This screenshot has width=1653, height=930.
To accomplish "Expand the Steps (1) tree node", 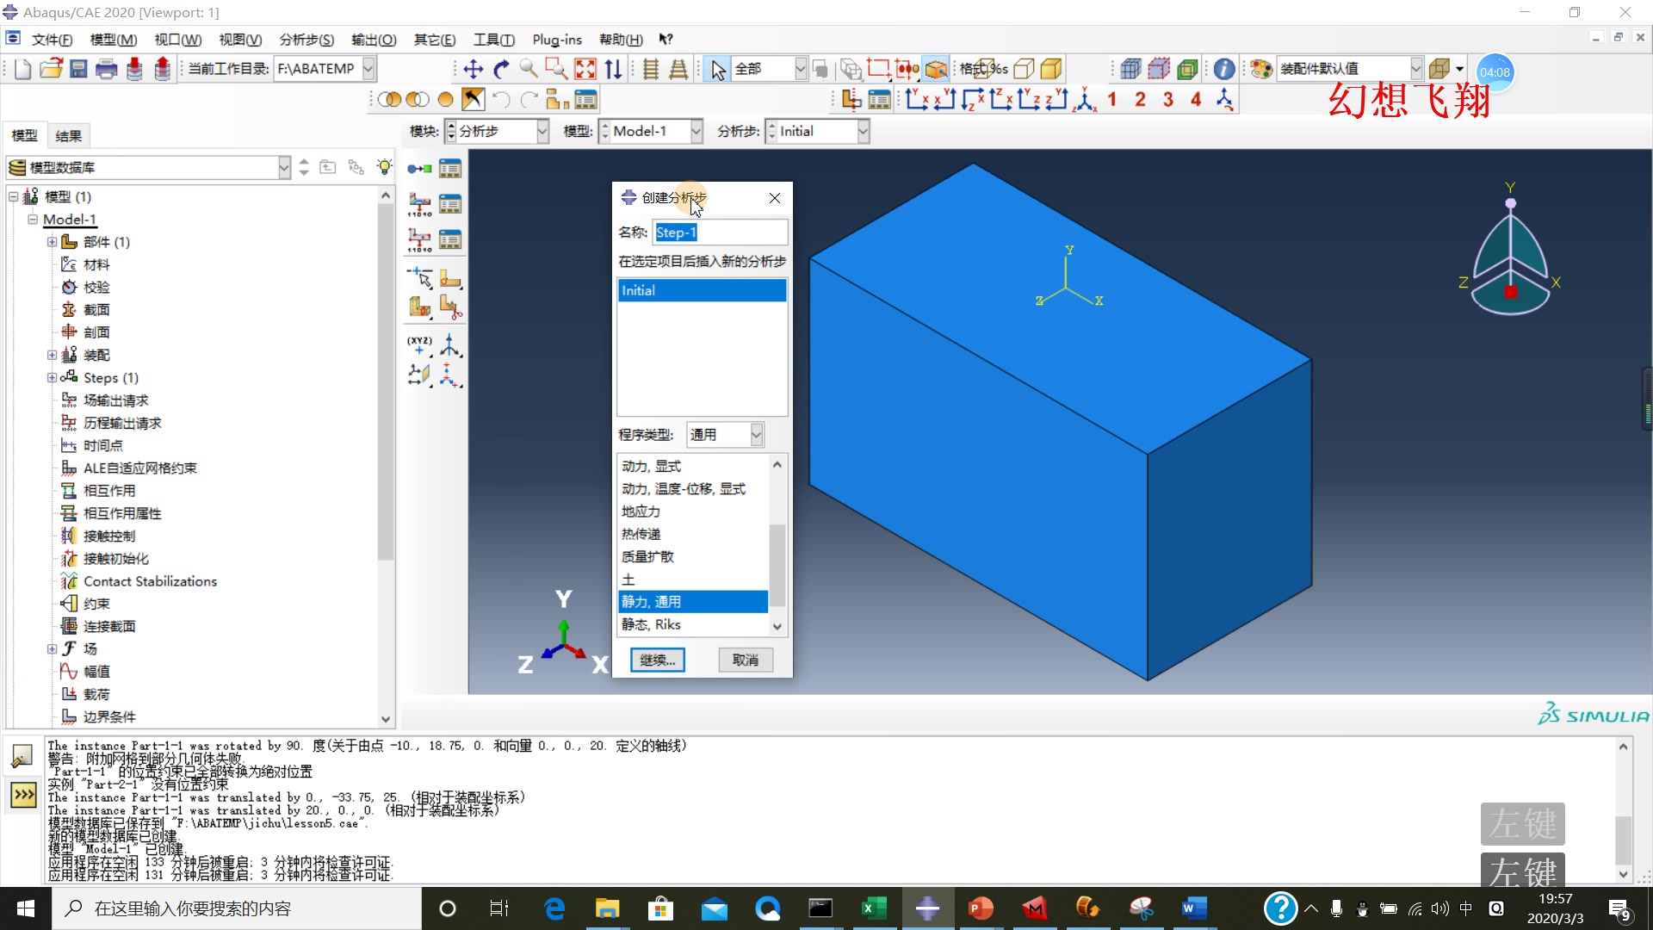I will 52,377.
